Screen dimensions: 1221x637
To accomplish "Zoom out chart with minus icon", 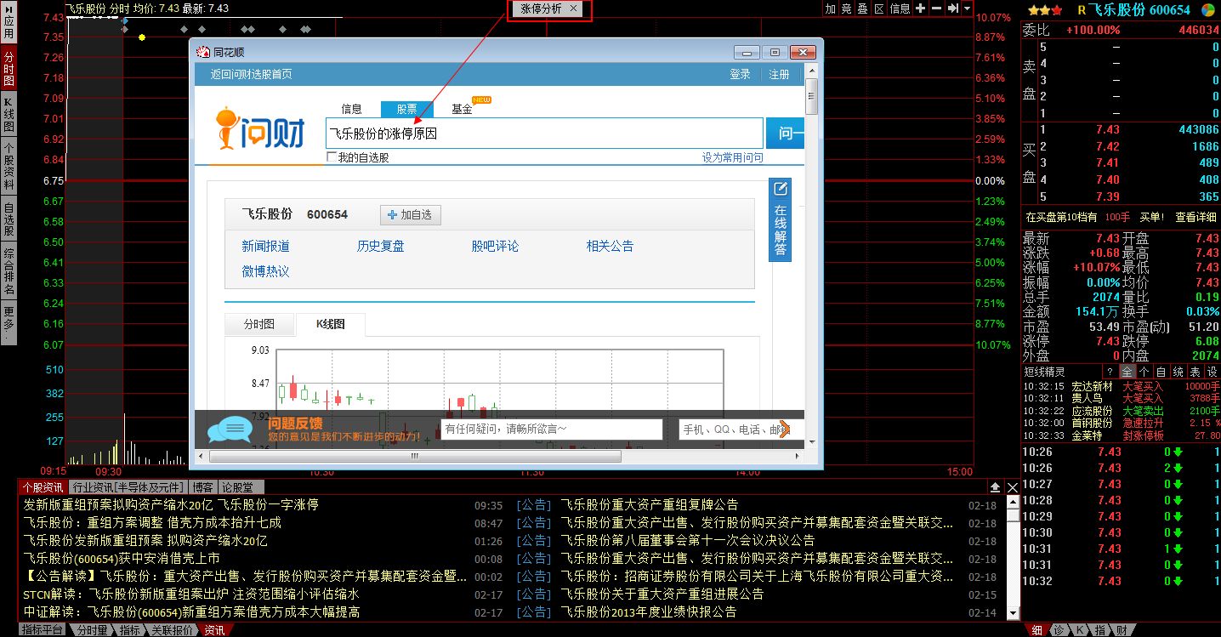I will coord(937,9).
